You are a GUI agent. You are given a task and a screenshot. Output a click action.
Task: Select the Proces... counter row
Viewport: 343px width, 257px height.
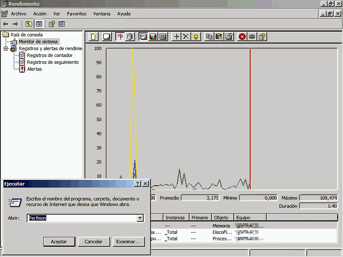[244, 239]
